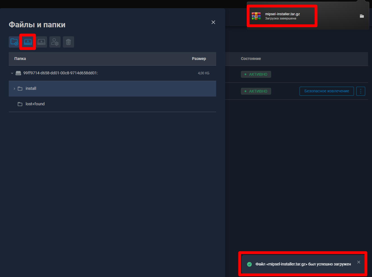Dismiss the successful upload notification
Viewport: 372px width, 277px height.
(x=359, y=262)
